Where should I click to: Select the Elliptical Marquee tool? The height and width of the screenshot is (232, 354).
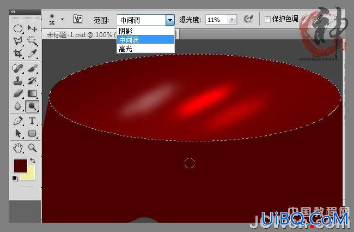(18, 28)
